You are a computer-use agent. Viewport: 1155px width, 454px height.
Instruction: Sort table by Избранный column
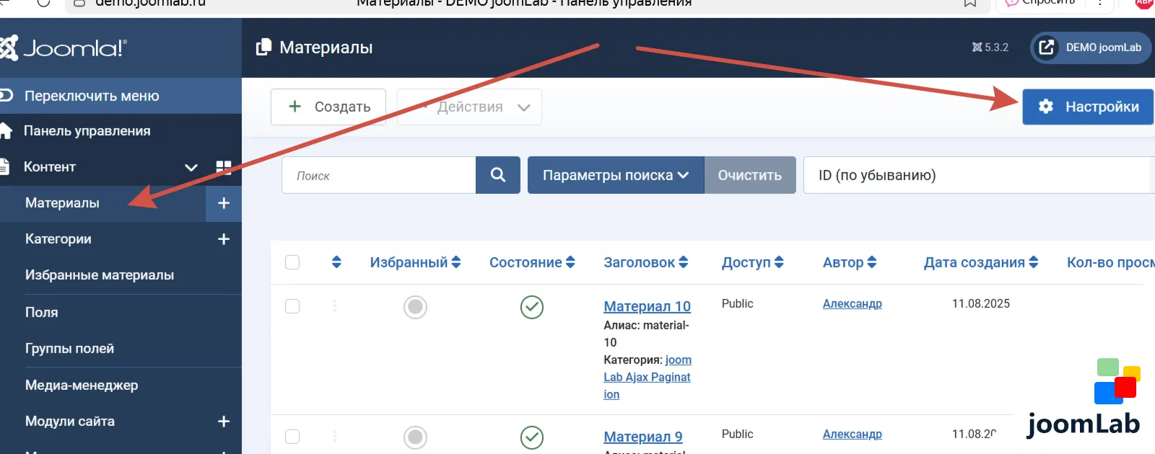pyautogui.click(x=415, y=262)
